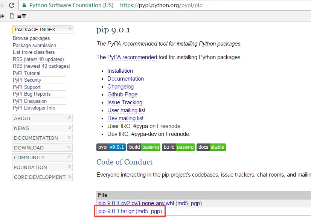Screen dimensions: 311x221
Task: Click the green secure padlock icon
Action: [24, 5]
